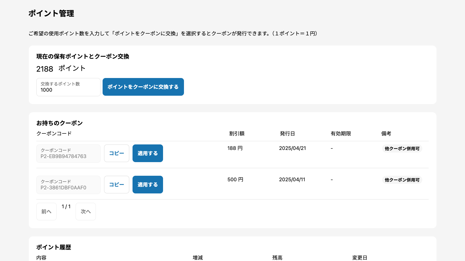Click the 増減 column header
This screenshot has height=261, width=465.
tap(198, 258)
